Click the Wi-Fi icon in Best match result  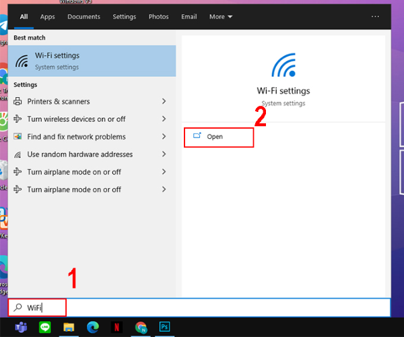tap(22, 61)
